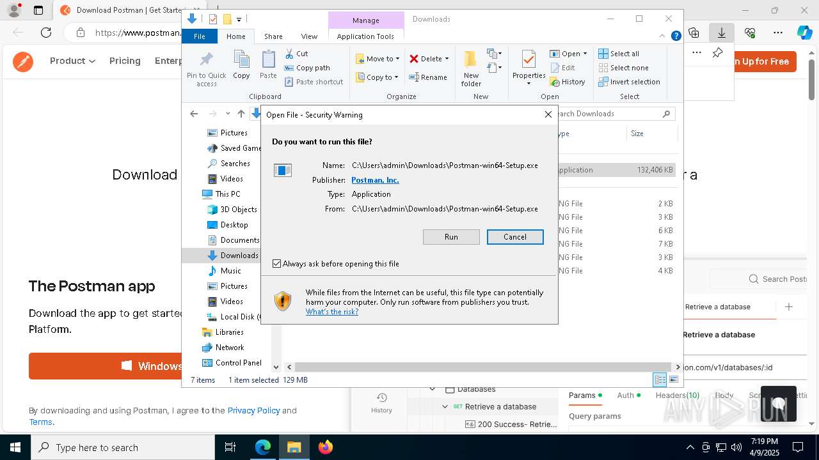Open Microsoft Edge from the taskbar

pos(263,447)
